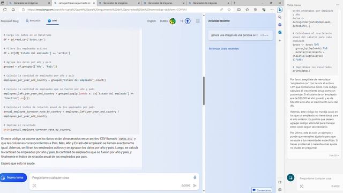Open Edge settings and more menu
343x193 pixels.
272,10
